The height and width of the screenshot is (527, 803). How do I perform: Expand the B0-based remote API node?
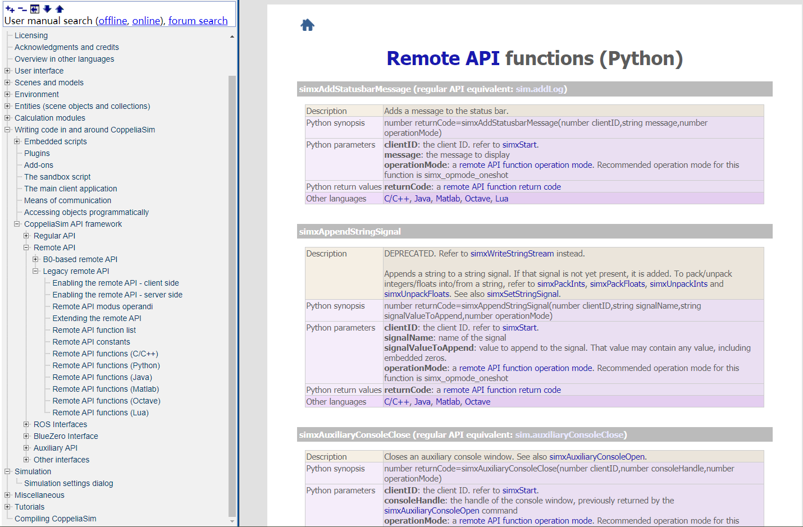pos(36,259)
